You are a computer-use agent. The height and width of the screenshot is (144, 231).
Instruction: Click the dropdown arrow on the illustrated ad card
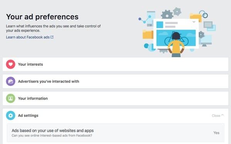coord(194,22)
